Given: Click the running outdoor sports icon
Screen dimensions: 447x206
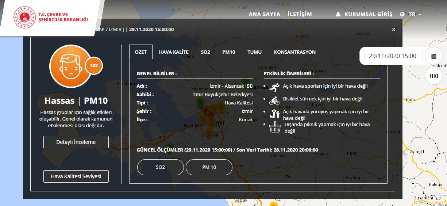Looking at the screenshot, I should pos(275,87).
